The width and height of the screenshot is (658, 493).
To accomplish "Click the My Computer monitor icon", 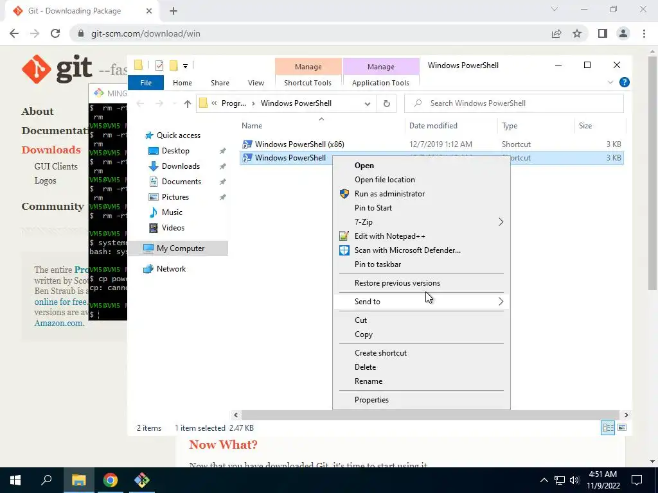I will pyautogui.click(x=148, y=248).
